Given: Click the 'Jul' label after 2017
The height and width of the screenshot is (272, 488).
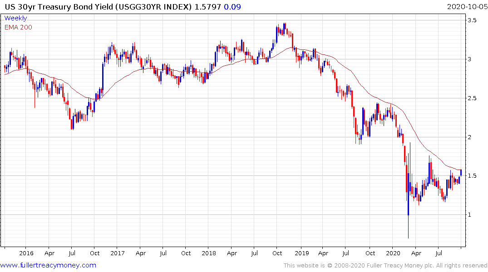Looking at the screenshot, I should click(163, 253).
